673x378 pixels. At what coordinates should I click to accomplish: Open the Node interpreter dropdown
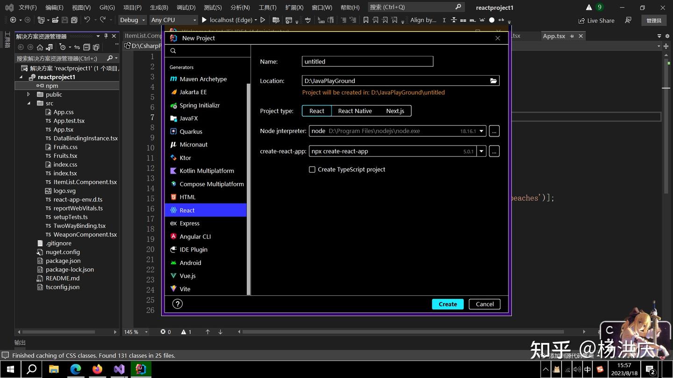pos(481,131)
